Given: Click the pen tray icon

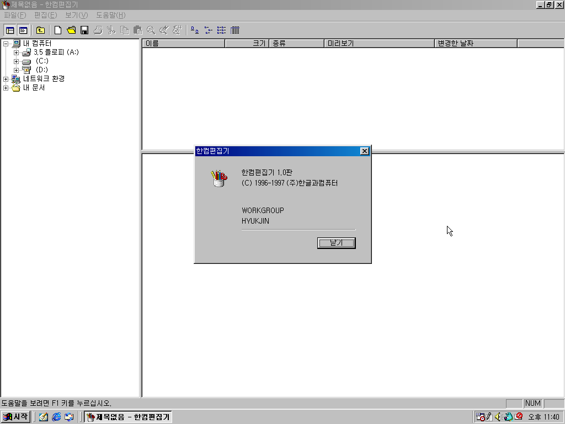Looking at the screenshot, I should click(x=489, y=417).
